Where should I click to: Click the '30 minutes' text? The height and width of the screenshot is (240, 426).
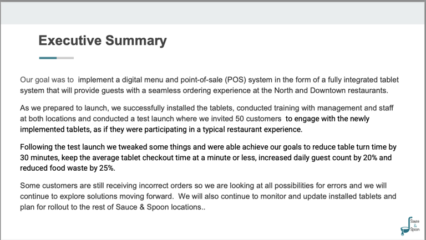pos(39,158)
